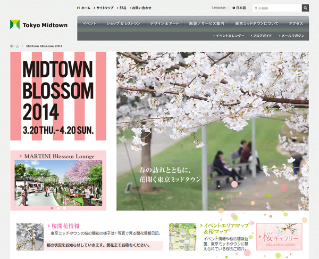Click the magnifier search button
The width and height of the screenshot is (319, 259).
tap(305, 8)
